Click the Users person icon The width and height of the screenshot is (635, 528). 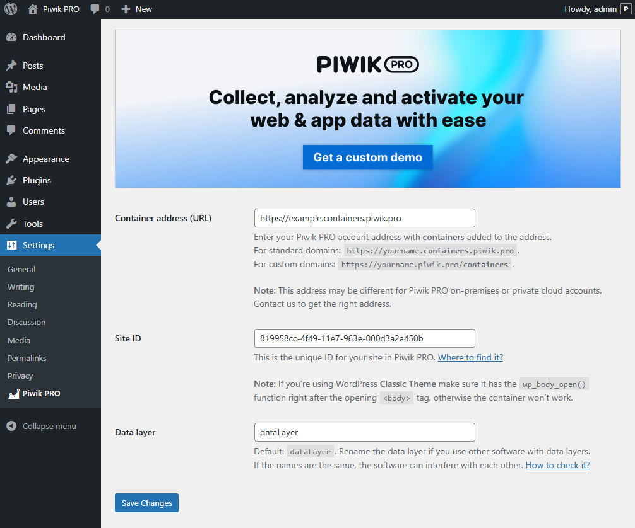[x=12, y=202]
